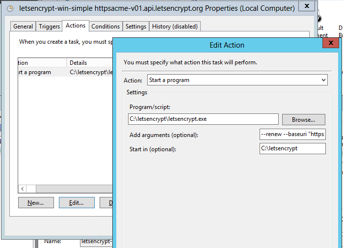Viewport: 343px width, 248px height.
Task: Click the clock icon in Properties title bar
Action: 10,8
